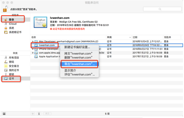The height and width of the screenshot is (118, 184).
Task: Expand the Mac Developer certificate row
Action: 33,42
